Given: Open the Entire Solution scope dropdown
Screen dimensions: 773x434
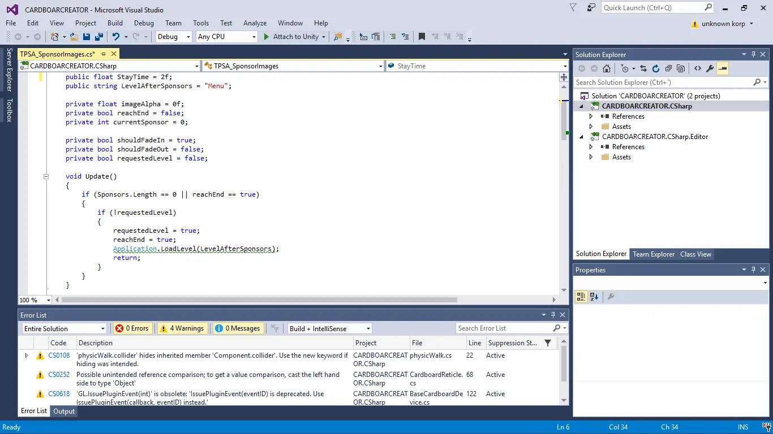Looking at the screenshot, I should [65, 328].
